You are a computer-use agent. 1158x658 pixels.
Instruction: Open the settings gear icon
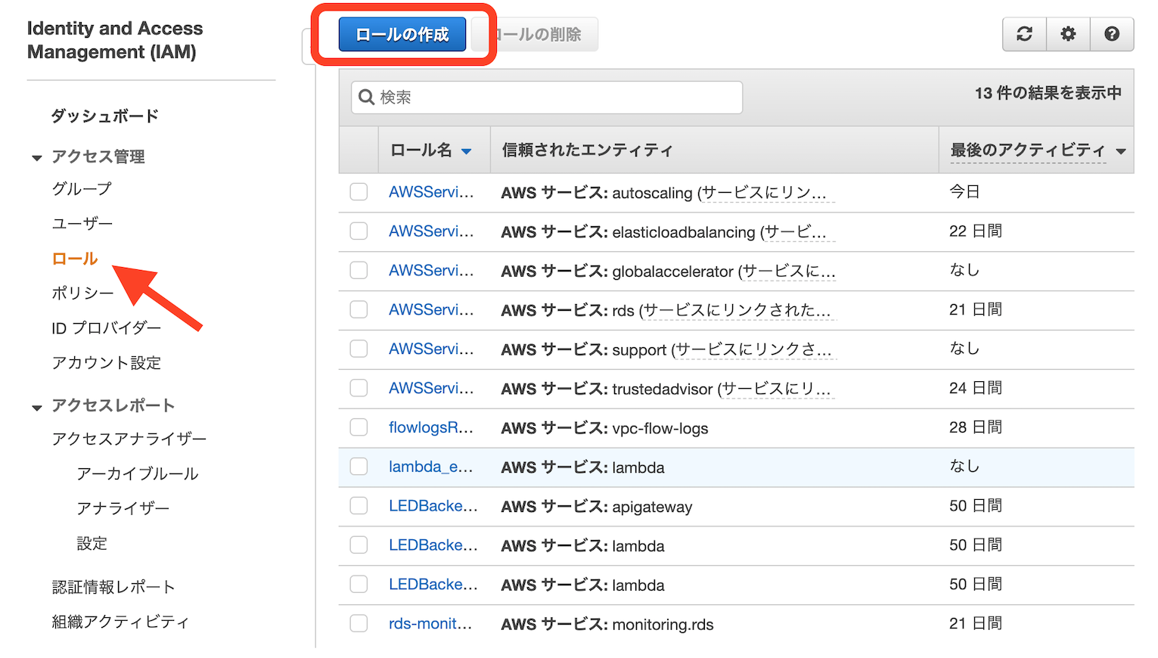point(1068,34)
